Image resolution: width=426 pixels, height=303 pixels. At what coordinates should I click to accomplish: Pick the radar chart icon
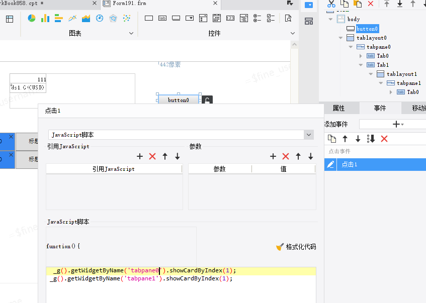(113, 18)
